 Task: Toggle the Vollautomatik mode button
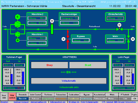(69, 81)
